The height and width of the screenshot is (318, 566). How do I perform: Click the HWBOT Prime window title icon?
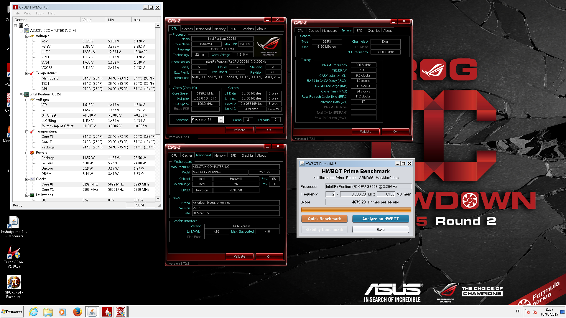[x=302, y=164]
